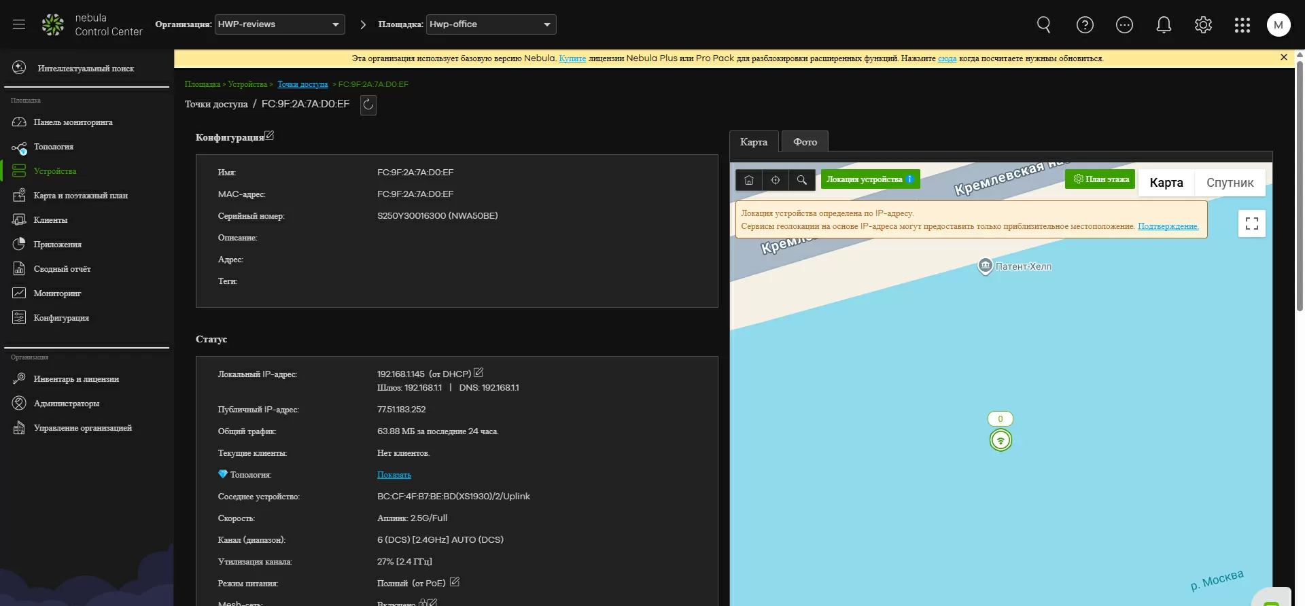
Task: Click the edit pencil next to Конфигурация
Action: (x=269, y=136)
